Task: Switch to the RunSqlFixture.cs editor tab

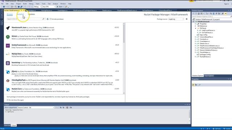Action: [x=47, y=10]
